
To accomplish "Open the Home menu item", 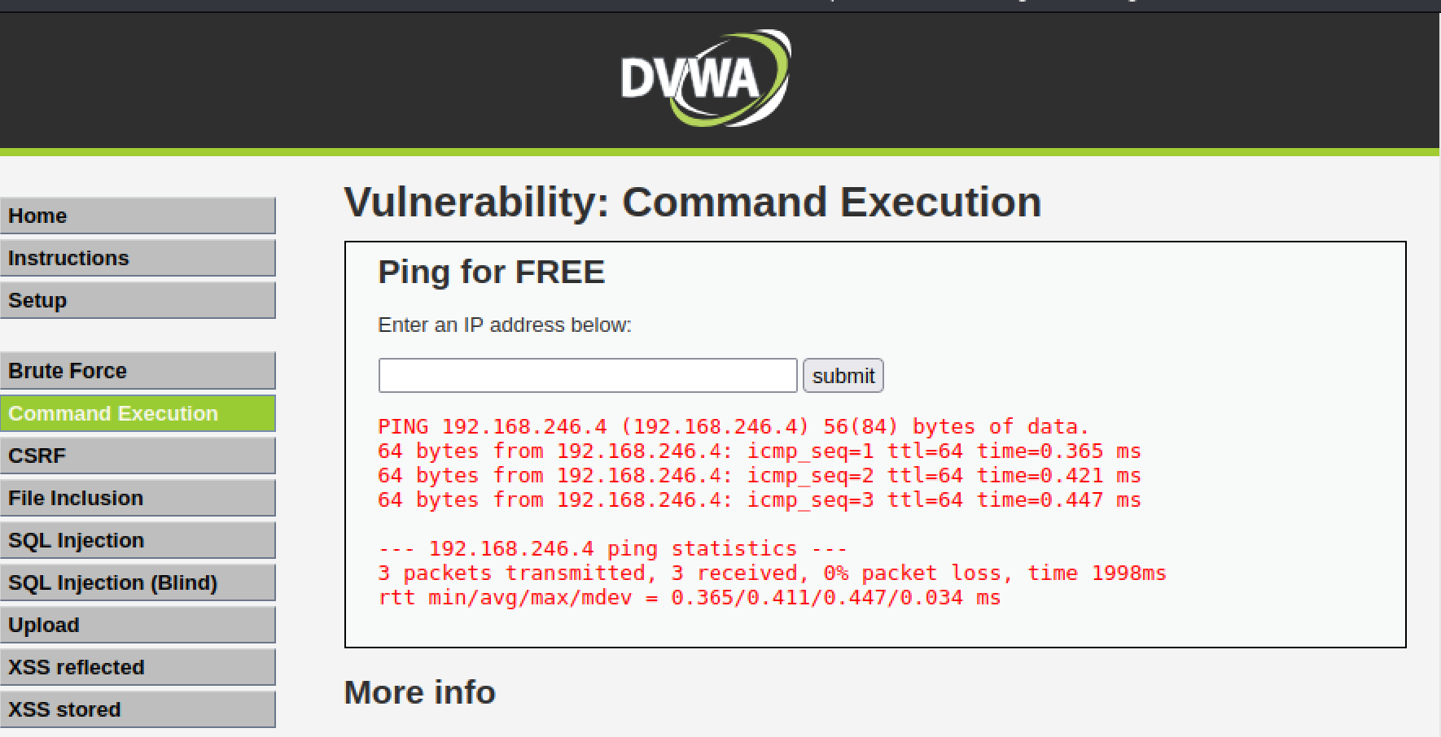I will coord(137,216).
